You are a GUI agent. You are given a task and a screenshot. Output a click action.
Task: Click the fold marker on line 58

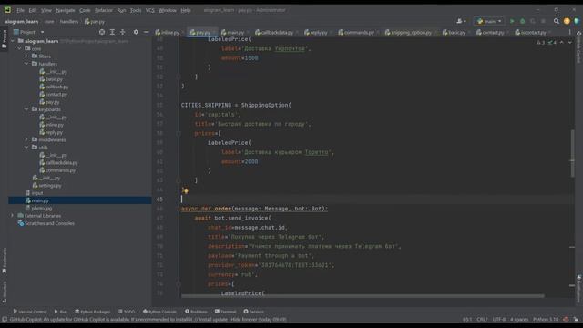179,133
